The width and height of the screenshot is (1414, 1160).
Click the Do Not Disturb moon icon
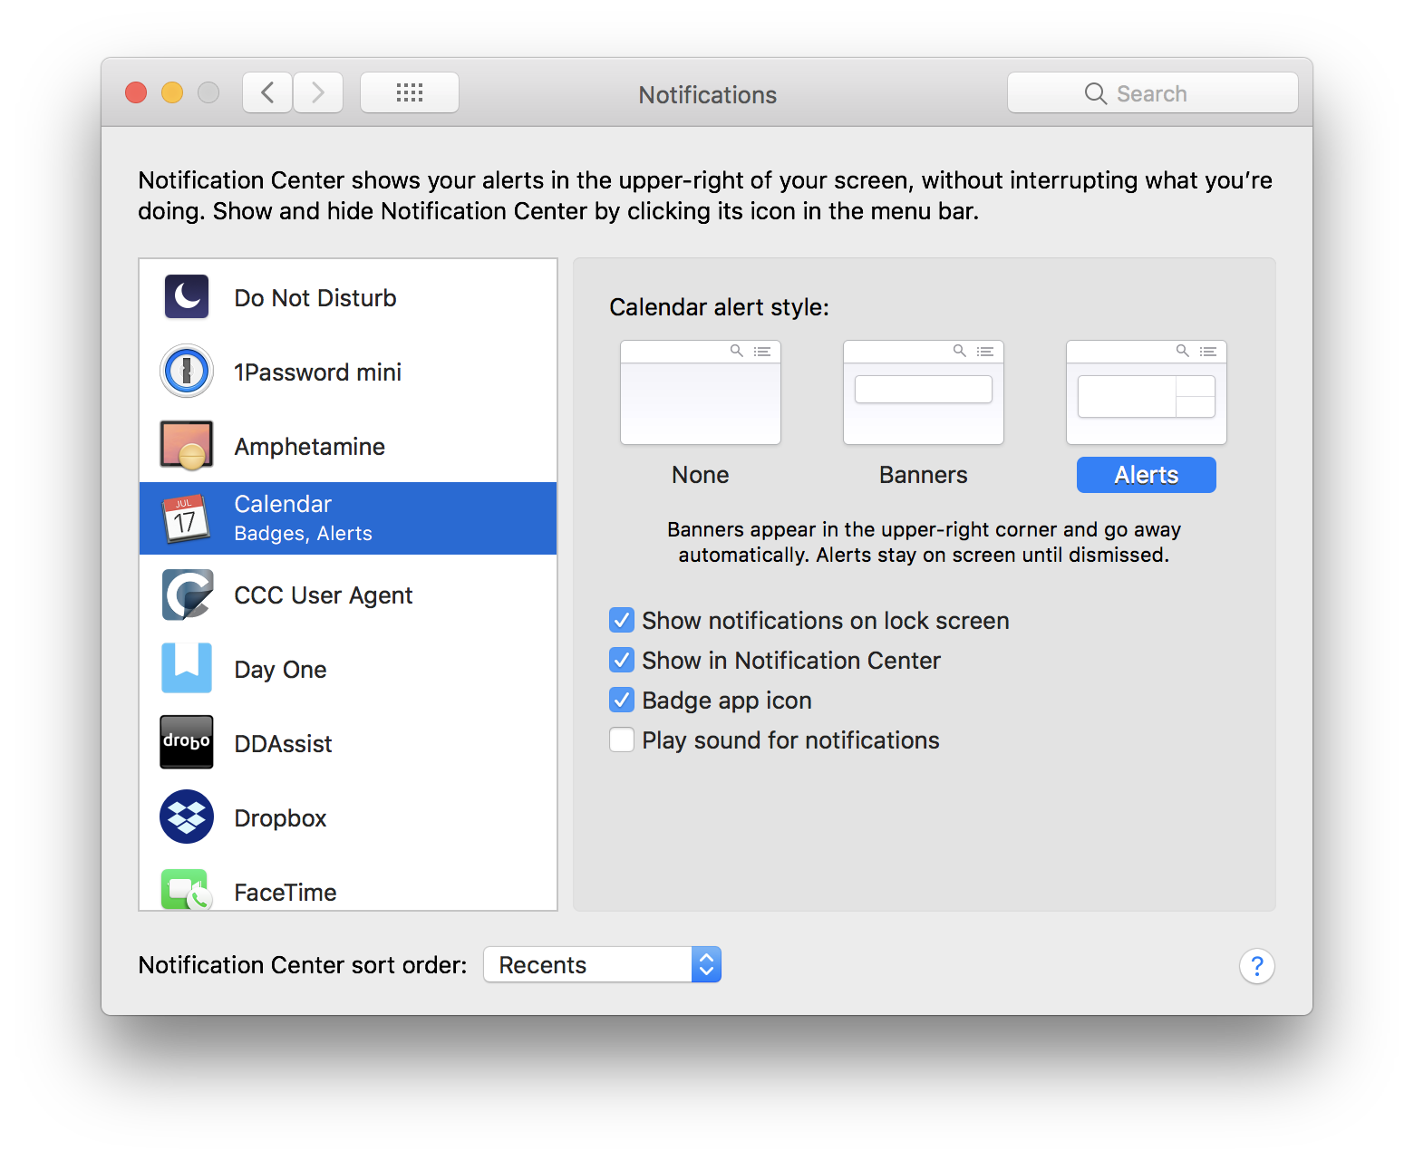pyautogui.click(x=187, y=296)
